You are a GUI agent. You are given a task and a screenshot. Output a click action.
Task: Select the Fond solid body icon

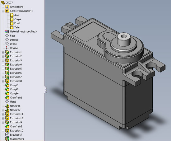tap(12, 23)
